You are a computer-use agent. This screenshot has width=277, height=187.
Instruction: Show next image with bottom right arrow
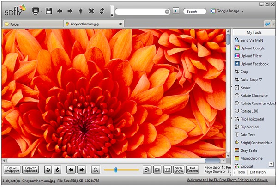coord(82,169)
